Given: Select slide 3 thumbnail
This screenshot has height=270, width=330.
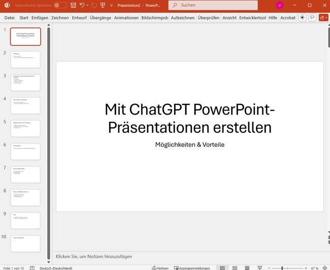Looking at the screenshot, I should coord(25,83).
